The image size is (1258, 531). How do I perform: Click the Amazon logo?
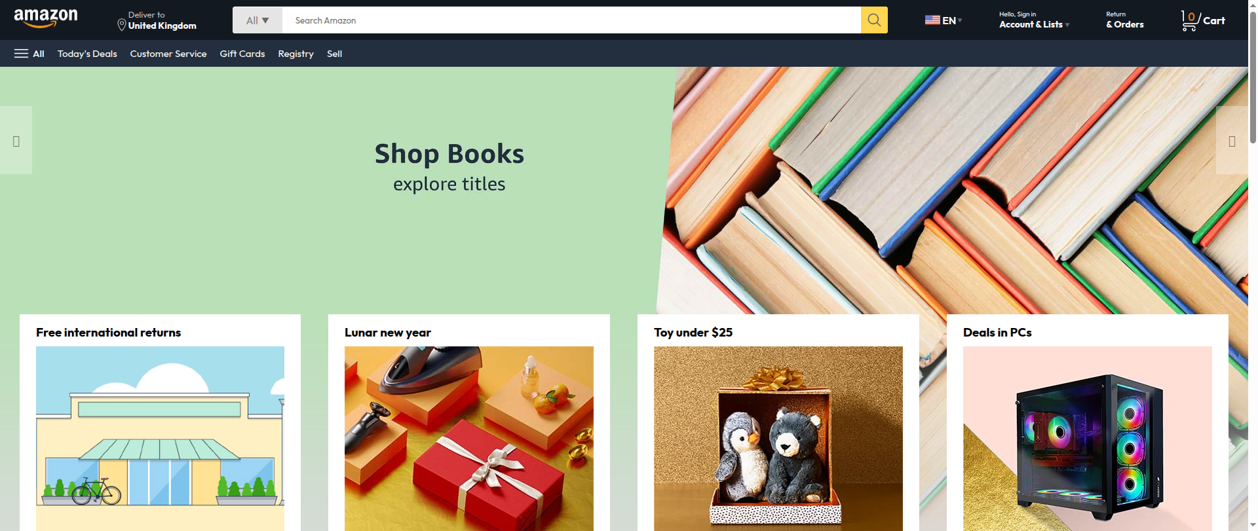point(46,18)
